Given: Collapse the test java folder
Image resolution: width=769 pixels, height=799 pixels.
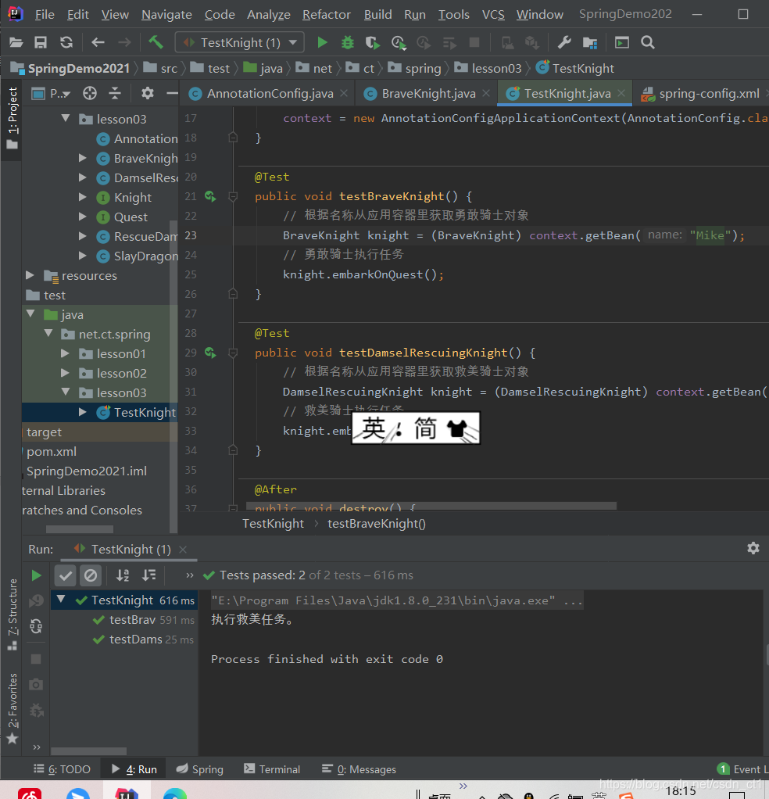Looking at the screenshot, I should coord(30,314).
